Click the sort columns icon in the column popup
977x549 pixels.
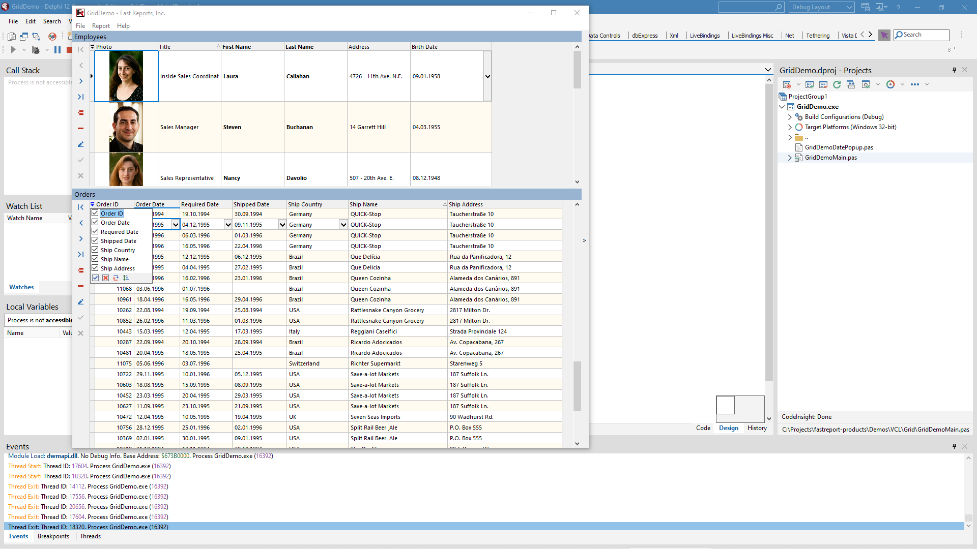pos(126,278)
